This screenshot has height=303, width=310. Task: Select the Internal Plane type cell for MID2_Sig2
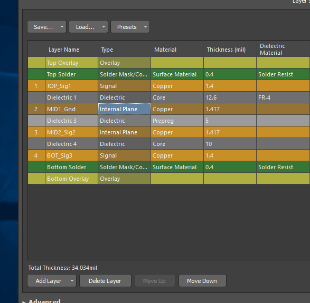point(124,132)
